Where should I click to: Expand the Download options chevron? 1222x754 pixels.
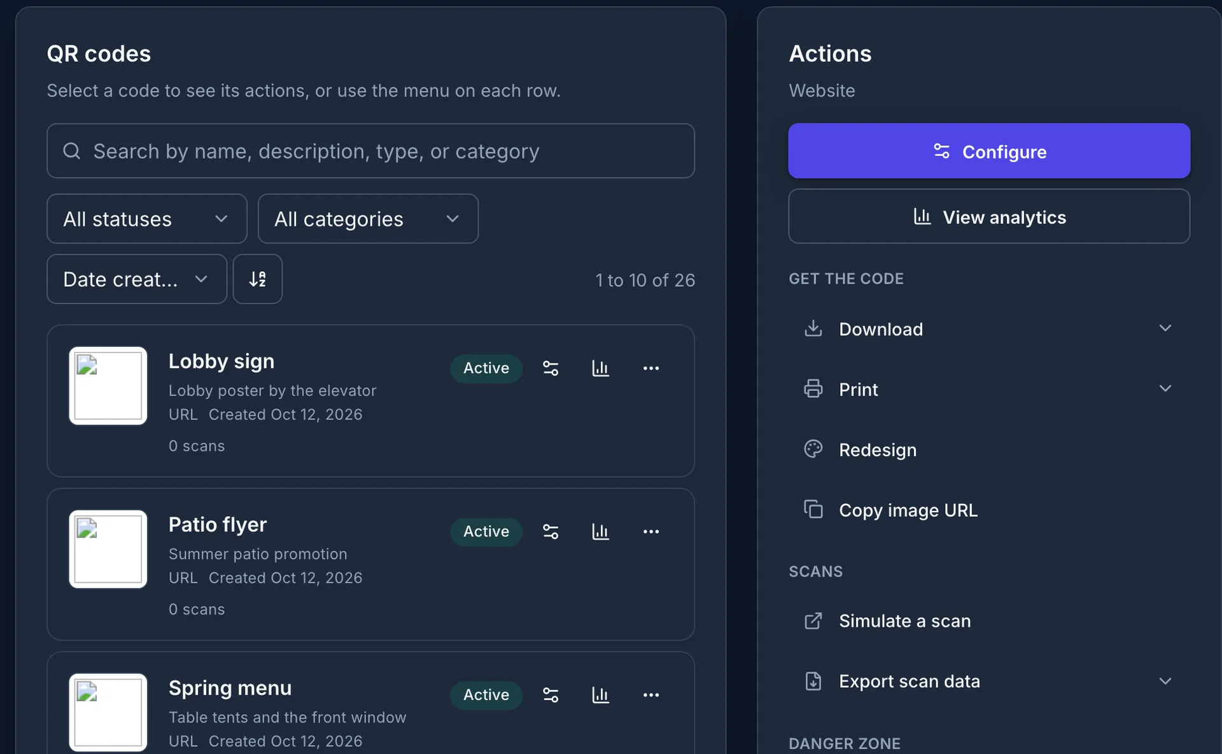point(1165,328)
